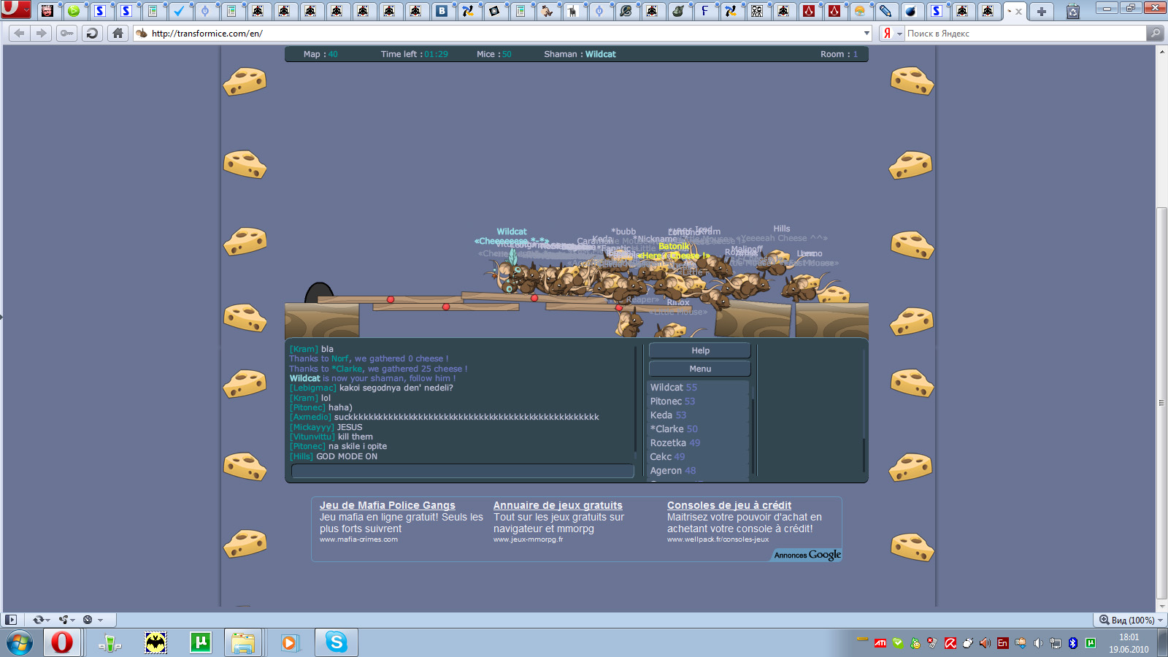
Task: Go to the browser home page
Action: [x=118, y=34]
